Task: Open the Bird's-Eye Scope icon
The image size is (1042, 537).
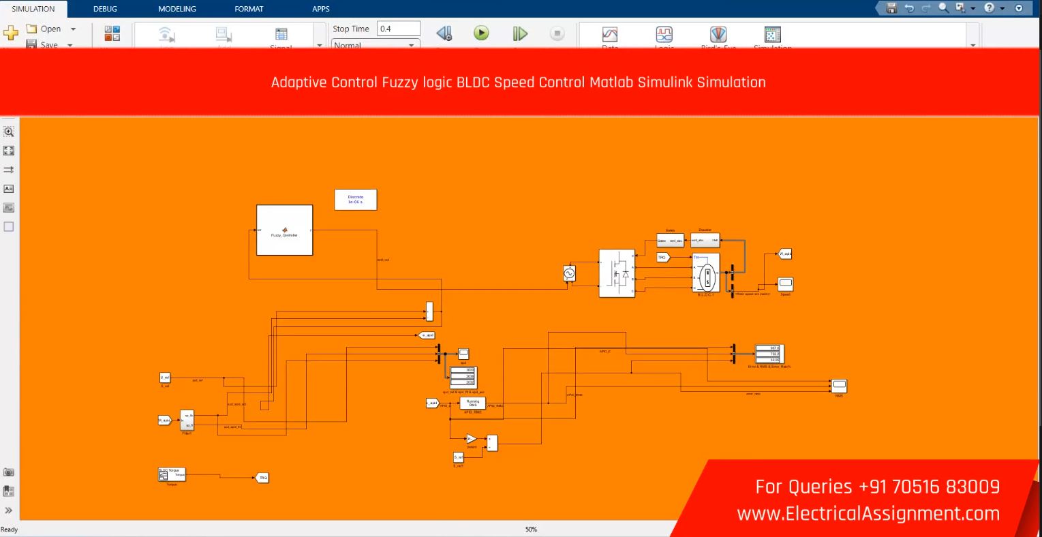Action: point(718,35)
